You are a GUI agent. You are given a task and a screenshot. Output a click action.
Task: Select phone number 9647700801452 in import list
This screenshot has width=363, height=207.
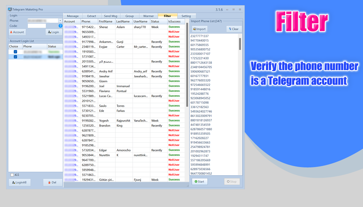[201, 174]
